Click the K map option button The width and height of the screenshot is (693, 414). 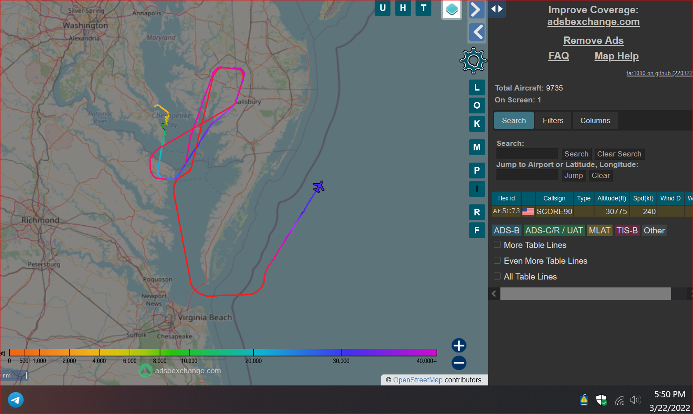click(477, 124)
